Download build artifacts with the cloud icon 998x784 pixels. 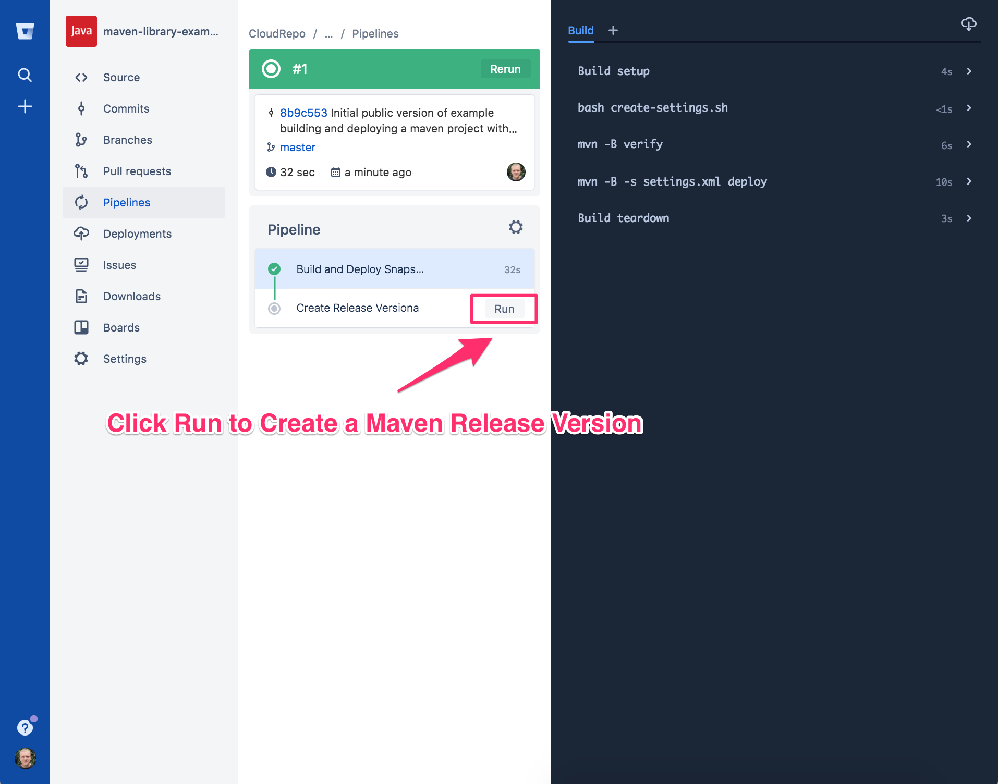tap(969, 24)
